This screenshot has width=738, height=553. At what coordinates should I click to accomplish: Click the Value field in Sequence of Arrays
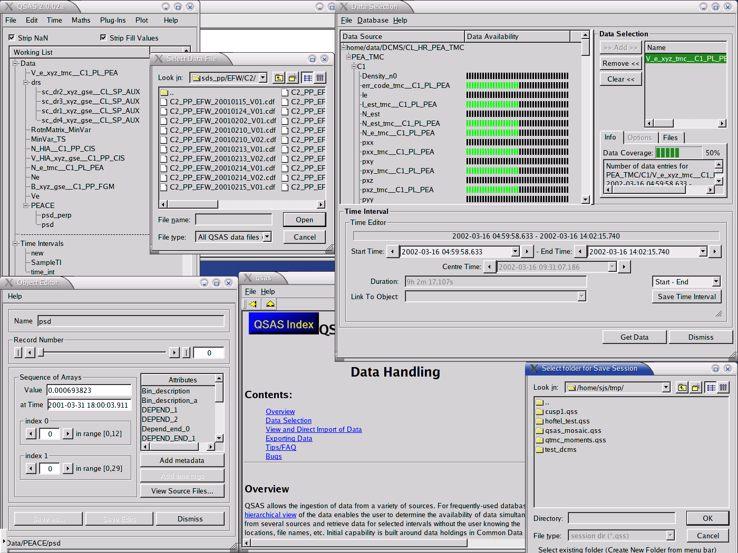click(x=89, y=390)
